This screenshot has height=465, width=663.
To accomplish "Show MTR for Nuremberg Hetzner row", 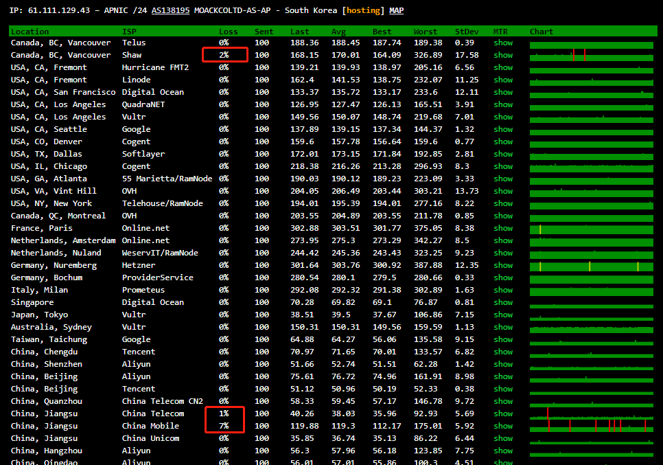I will coord(503,265).
